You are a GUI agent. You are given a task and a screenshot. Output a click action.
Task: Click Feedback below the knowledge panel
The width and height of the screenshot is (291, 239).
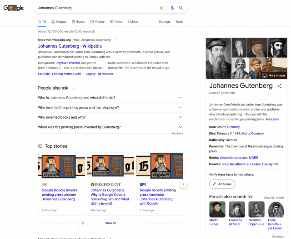click(x=278, y=236)
